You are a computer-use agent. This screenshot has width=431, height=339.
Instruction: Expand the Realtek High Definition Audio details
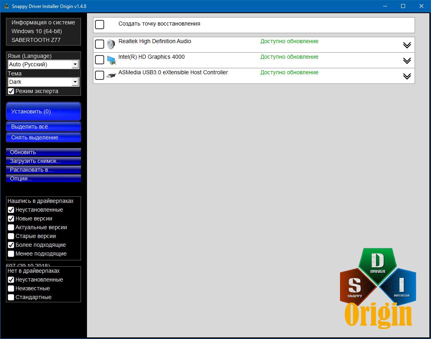(407, 45)
